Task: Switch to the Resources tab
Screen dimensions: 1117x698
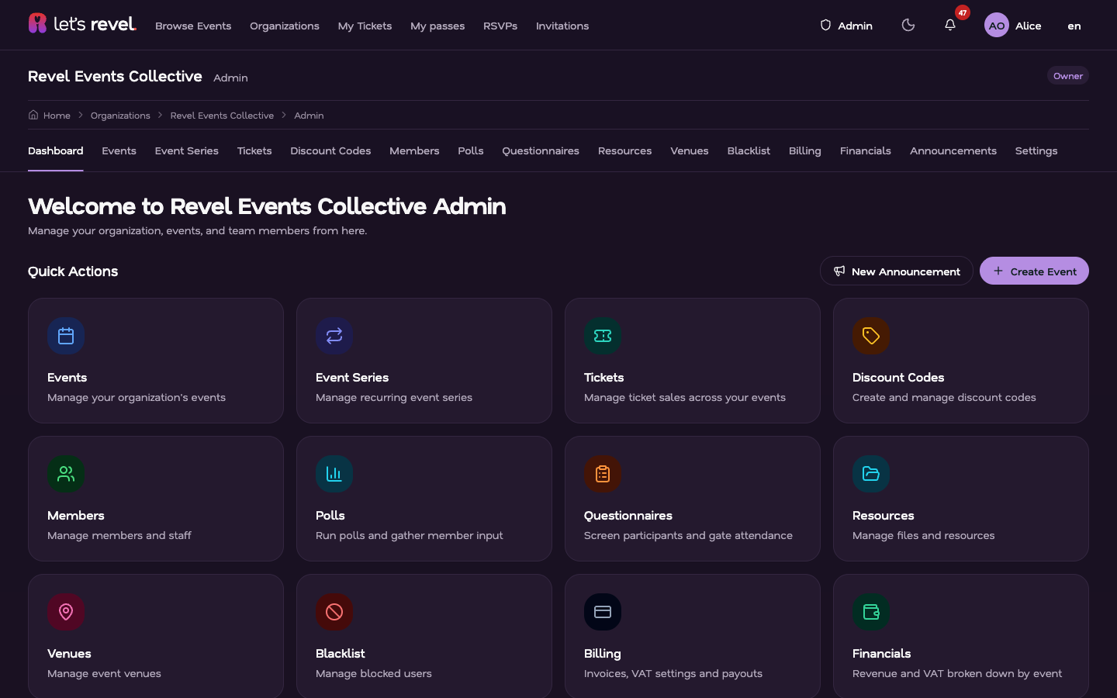Action: click(x=625, y=150)
